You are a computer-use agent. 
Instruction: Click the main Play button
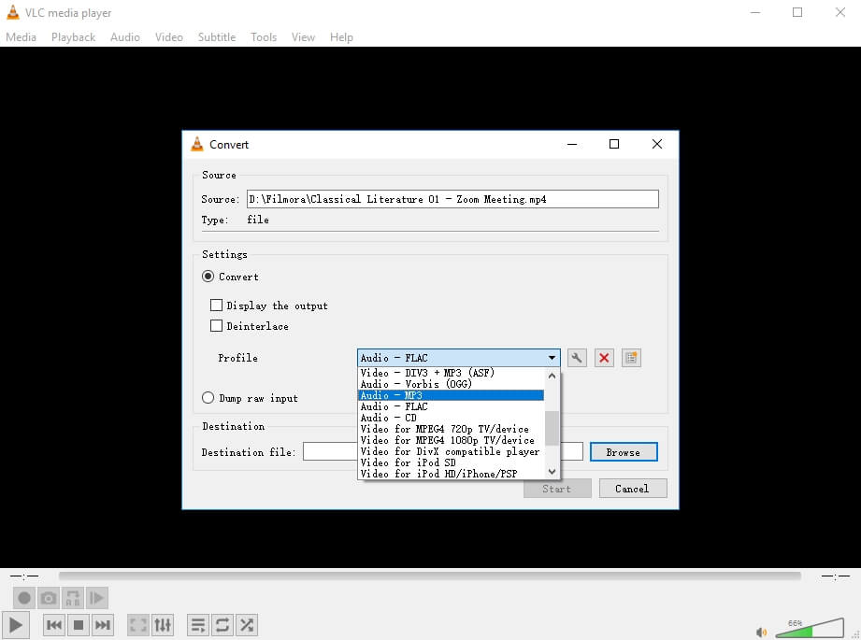point(16,625)
